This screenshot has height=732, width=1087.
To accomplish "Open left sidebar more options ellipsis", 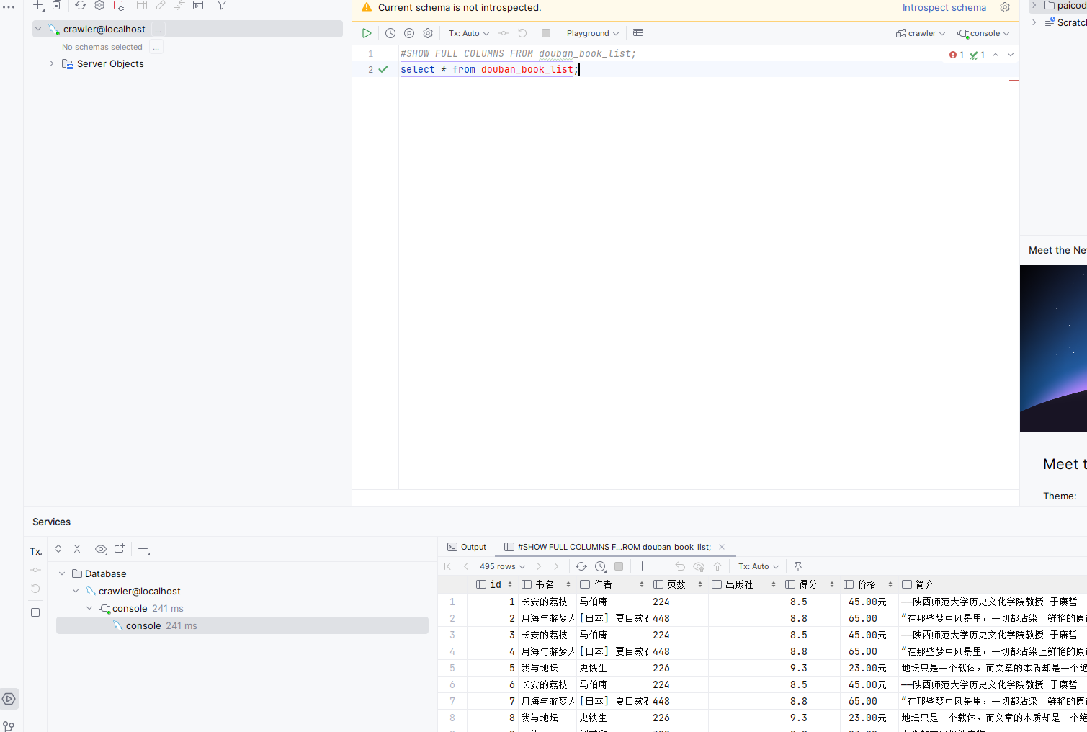I will click(x=9, y=7).
